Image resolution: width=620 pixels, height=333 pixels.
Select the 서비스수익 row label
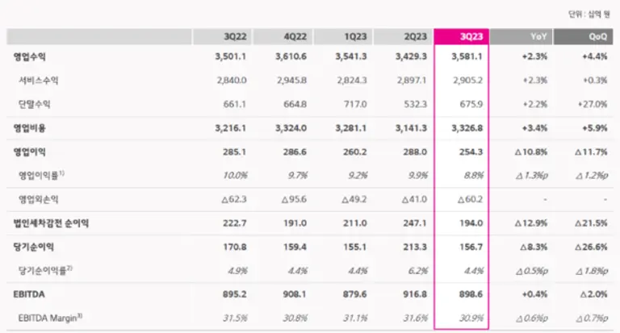coord(37,80)
